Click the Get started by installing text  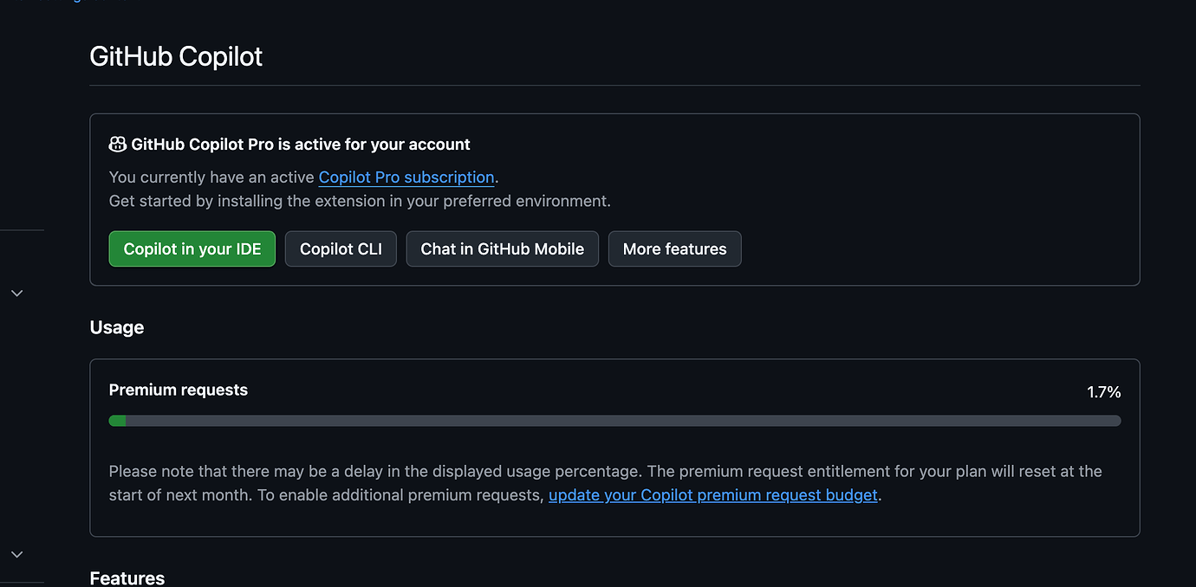[x=360, y=201]
